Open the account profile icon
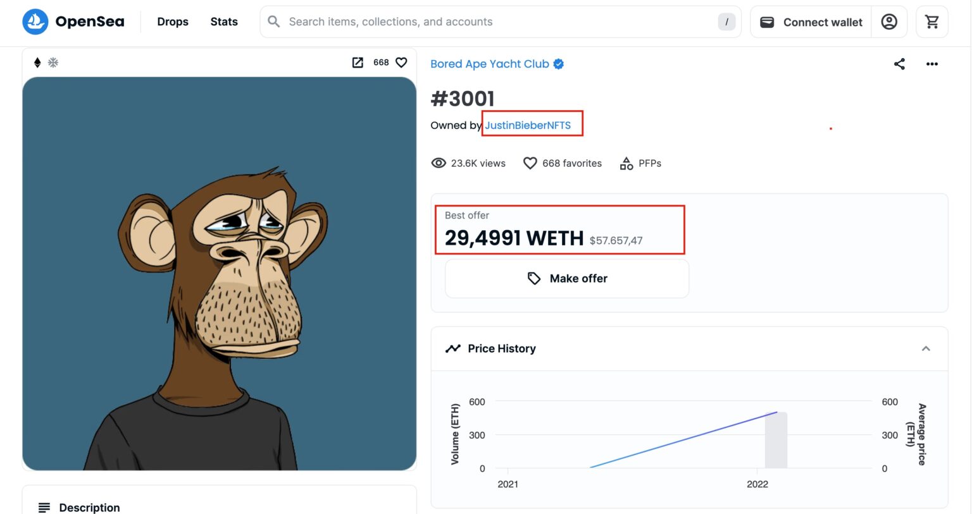Viewport: 972px width, 514px height. (889, 21)
